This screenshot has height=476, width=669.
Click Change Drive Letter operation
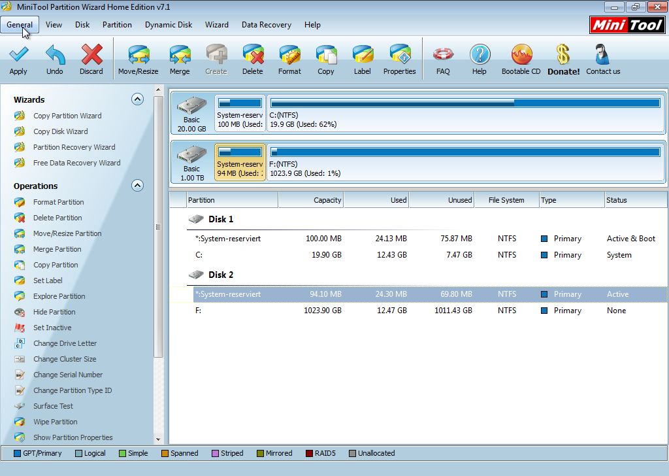(x=65, y=343)
